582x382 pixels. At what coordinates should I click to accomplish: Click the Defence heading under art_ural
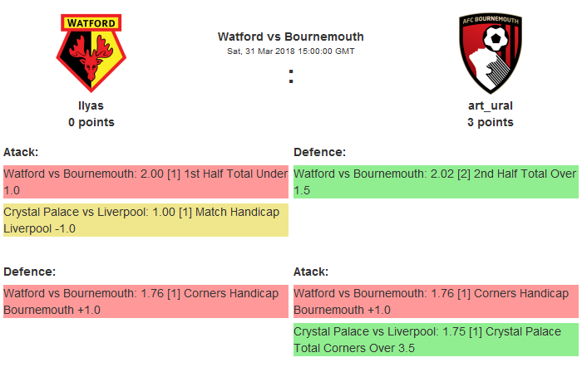point(319,152)
